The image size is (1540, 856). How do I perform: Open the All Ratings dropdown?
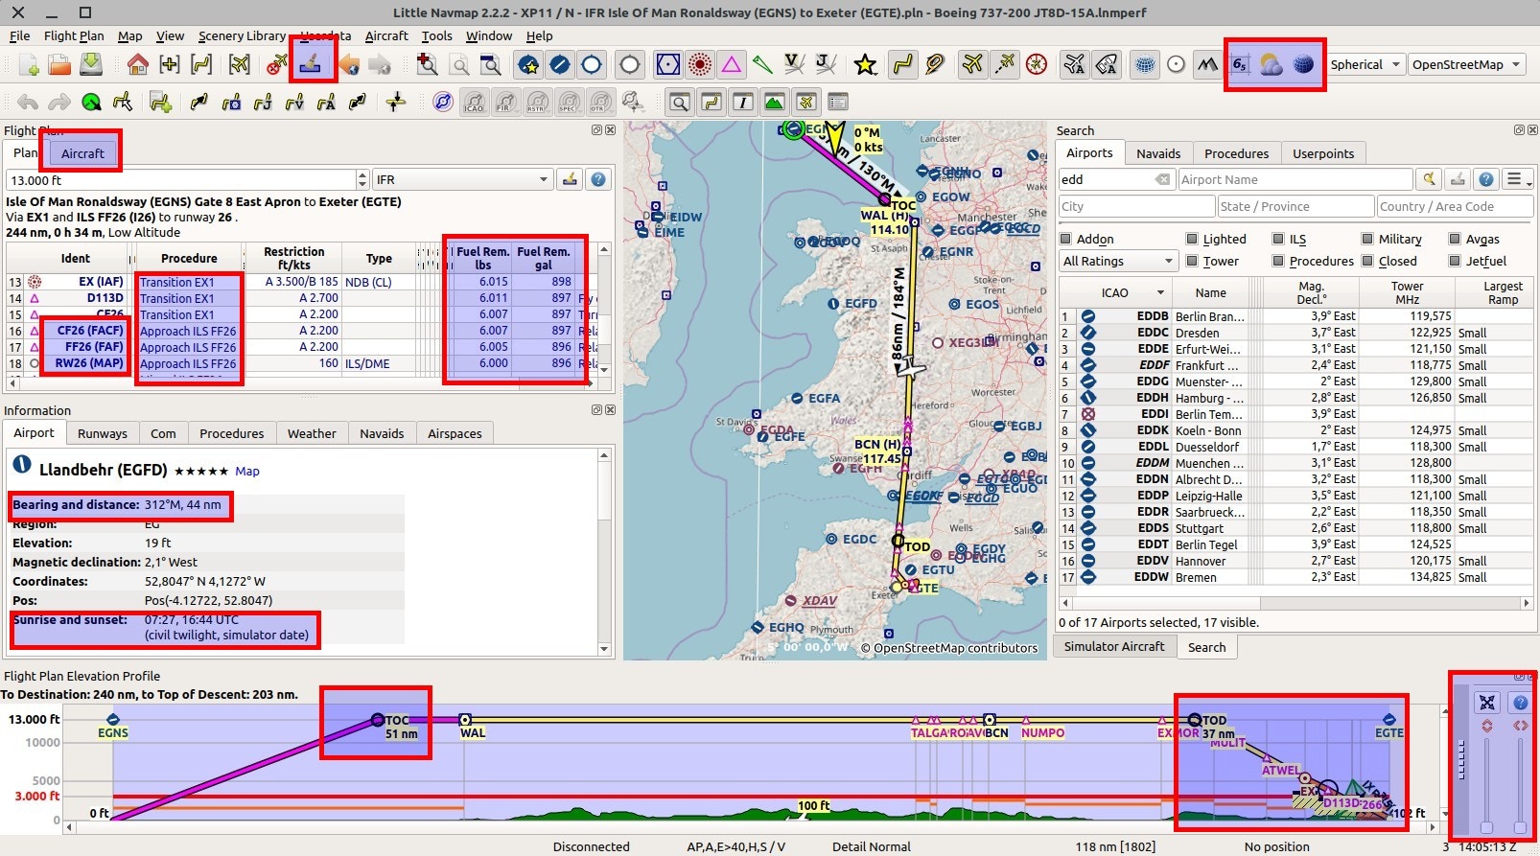(1118, 261)
